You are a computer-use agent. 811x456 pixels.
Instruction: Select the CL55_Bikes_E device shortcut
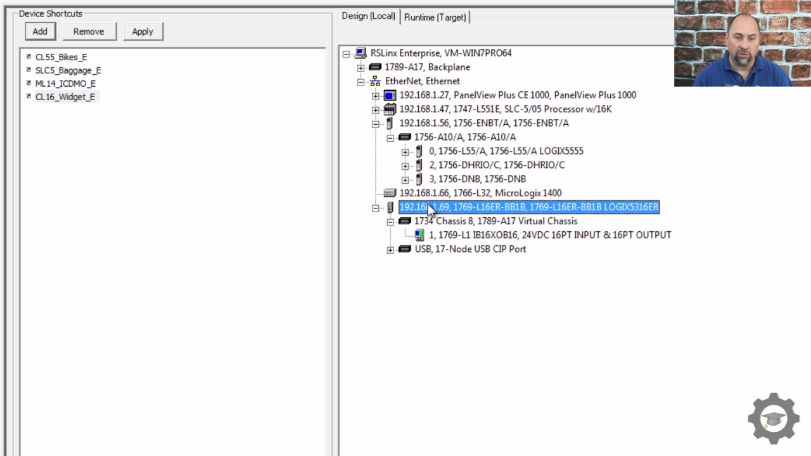tap(61, 57)
